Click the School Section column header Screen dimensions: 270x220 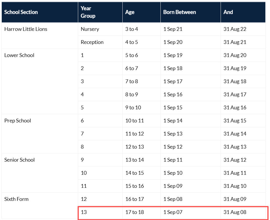[x=21, y=12]
